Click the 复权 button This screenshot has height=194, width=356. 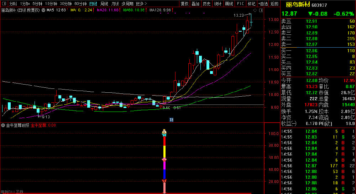pos(184,4)
